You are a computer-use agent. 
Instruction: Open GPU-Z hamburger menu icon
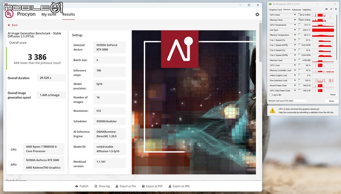[336, 9]
